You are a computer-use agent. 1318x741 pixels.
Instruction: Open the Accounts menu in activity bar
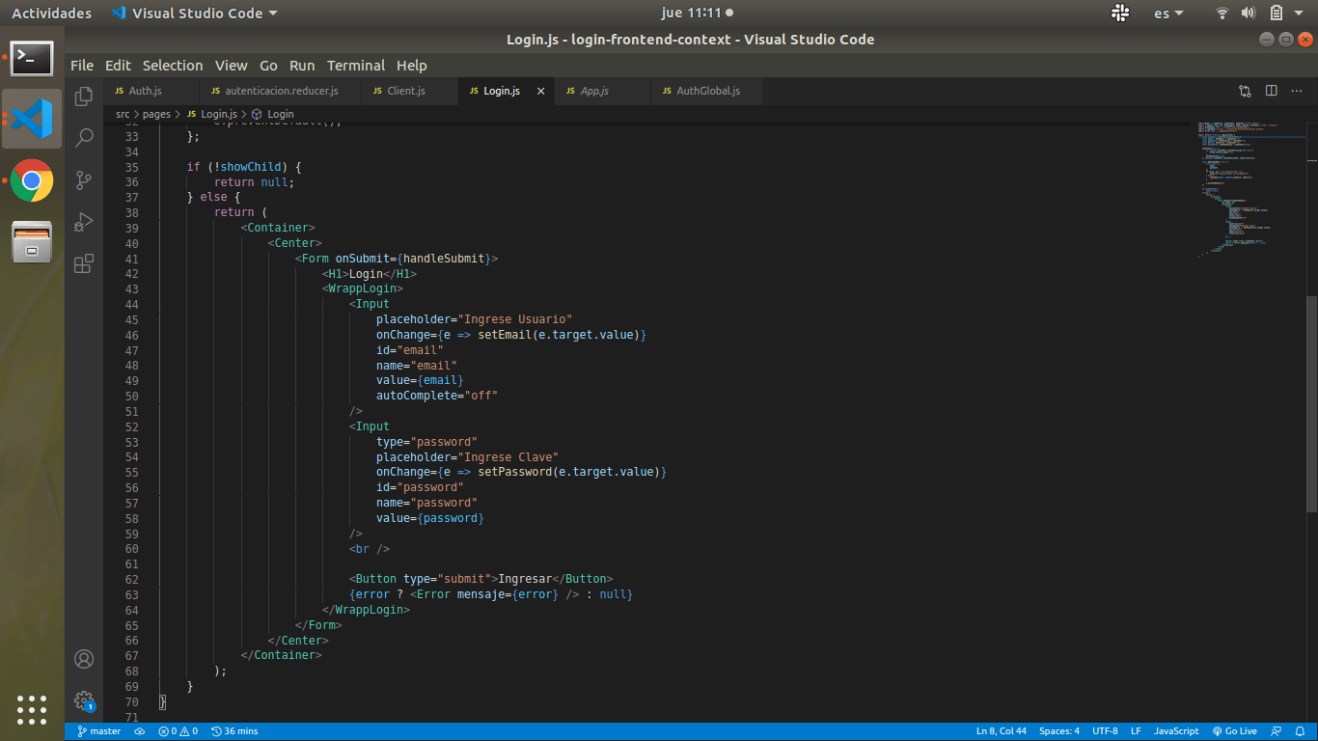[84, 659]
